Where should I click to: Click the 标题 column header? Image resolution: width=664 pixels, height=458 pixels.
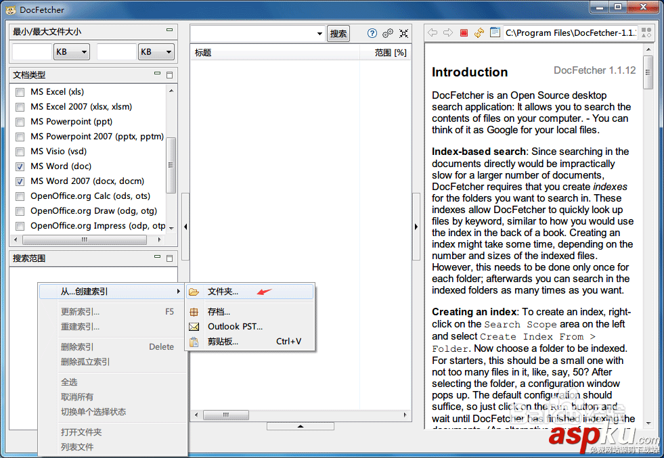202,53
